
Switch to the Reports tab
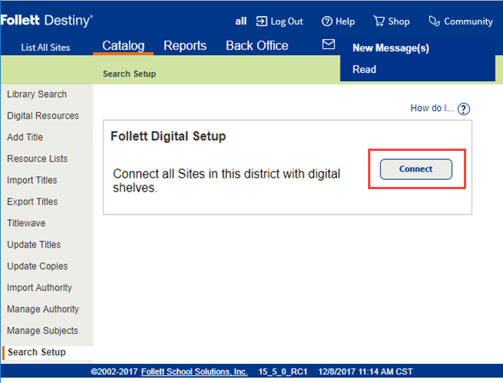point(185,46)
